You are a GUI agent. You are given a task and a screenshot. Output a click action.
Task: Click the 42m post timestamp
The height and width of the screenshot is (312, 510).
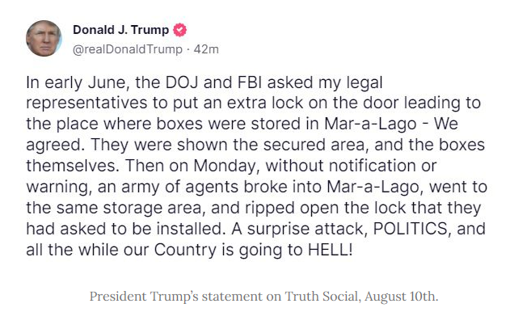[206, 49]
